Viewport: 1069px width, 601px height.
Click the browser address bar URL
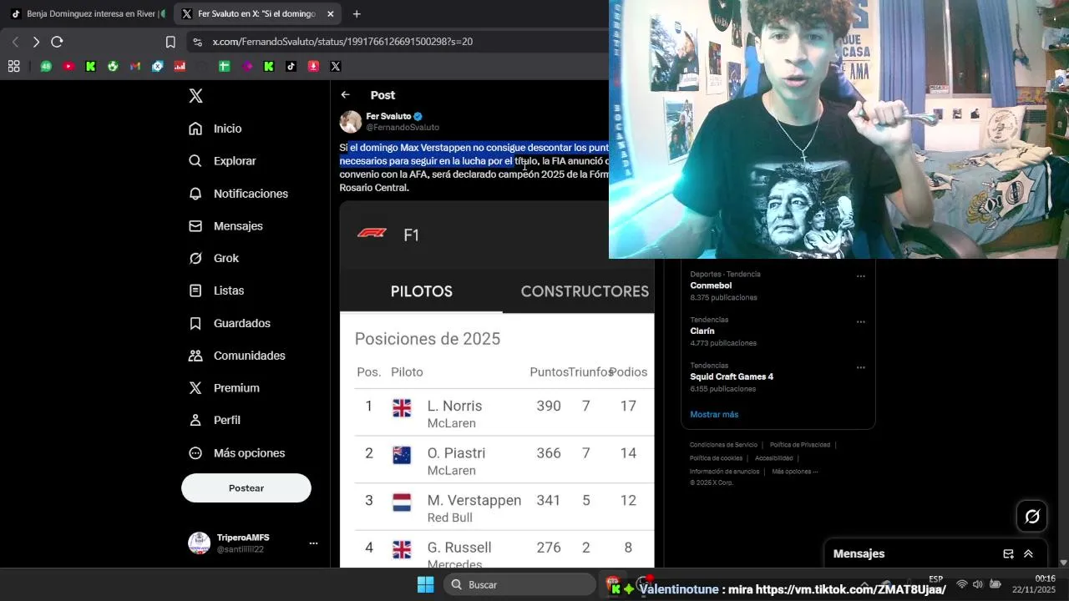[342, 42]
